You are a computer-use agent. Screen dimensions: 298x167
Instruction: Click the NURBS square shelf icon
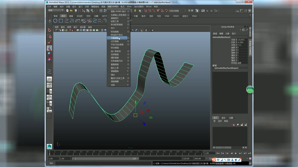coord(61,21)
